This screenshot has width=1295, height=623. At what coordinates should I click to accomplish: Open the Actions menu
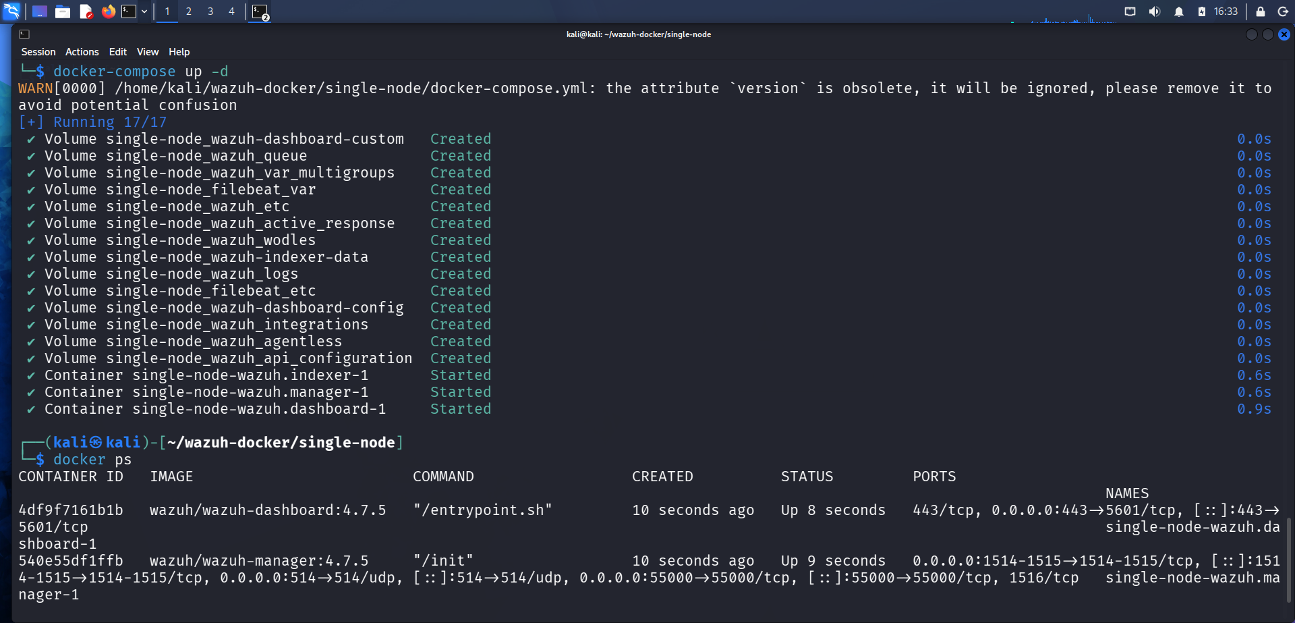pos(82,52)
